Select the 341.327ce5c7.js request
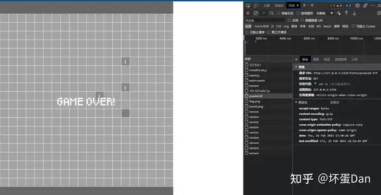Screen dimensions: 381x195 pos(268,91)
